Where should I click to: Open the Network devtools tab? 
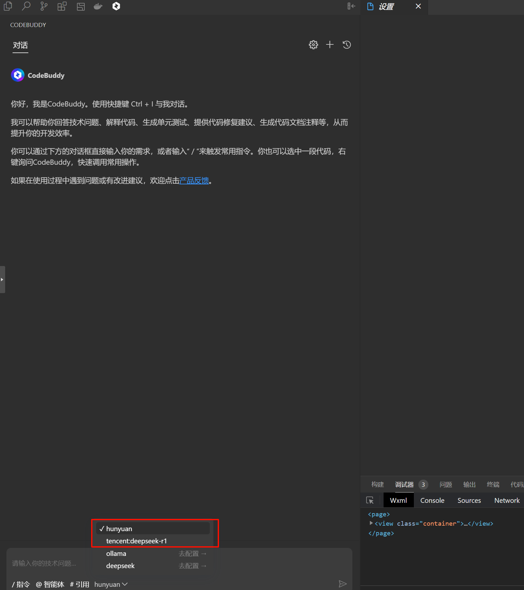point(507,500)
